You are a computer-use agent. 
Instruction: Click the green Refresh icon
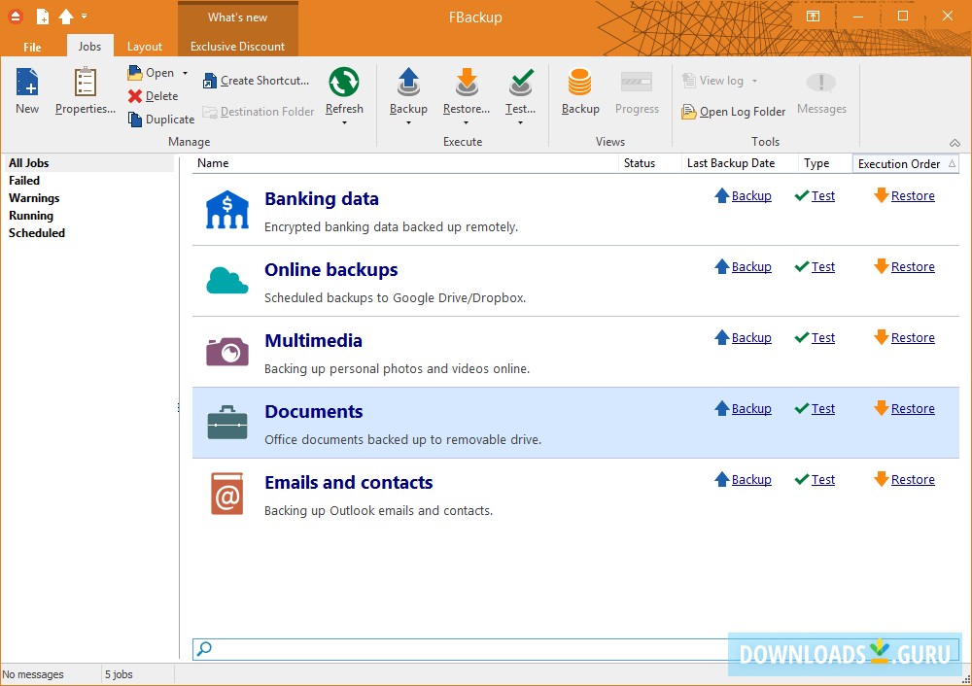coord(344,84)
